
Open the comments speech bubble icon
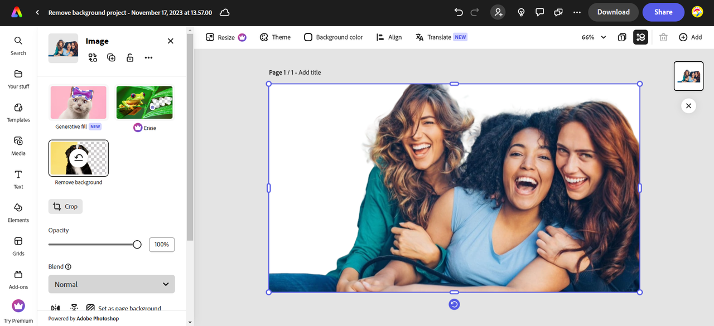coord(539,12)
